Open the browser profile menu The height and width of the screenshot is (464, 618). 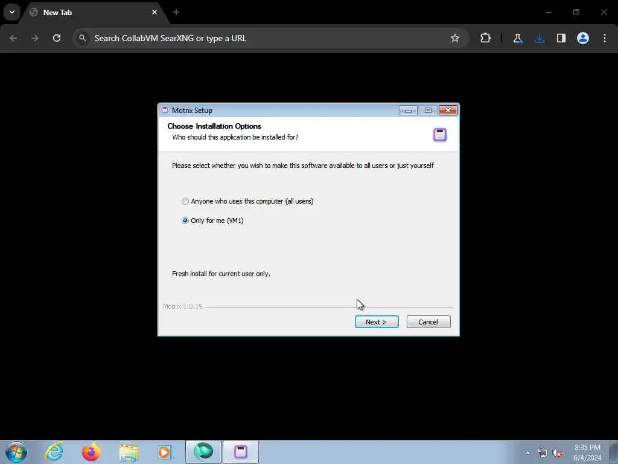tap(583, 38)
